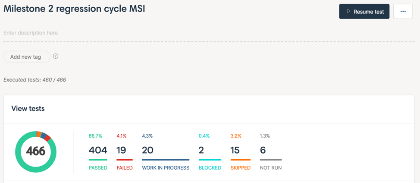Viewport: 420px width, 183px height.
Task: Show NOT RUN tests count 6
Action: [263, 150]
